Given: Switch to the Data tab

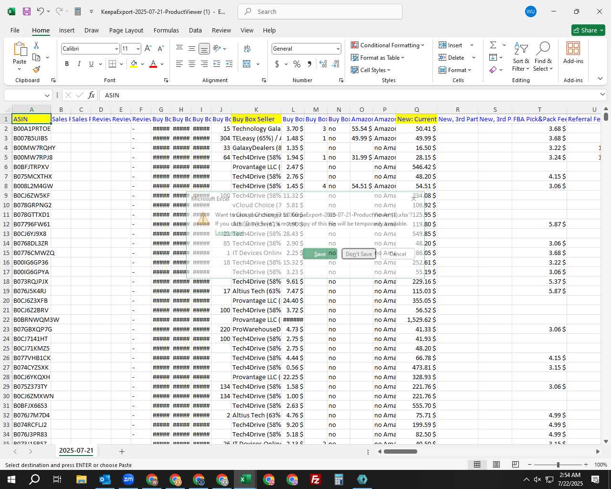Looking at the screenshot, I should (x=195, y=30).
